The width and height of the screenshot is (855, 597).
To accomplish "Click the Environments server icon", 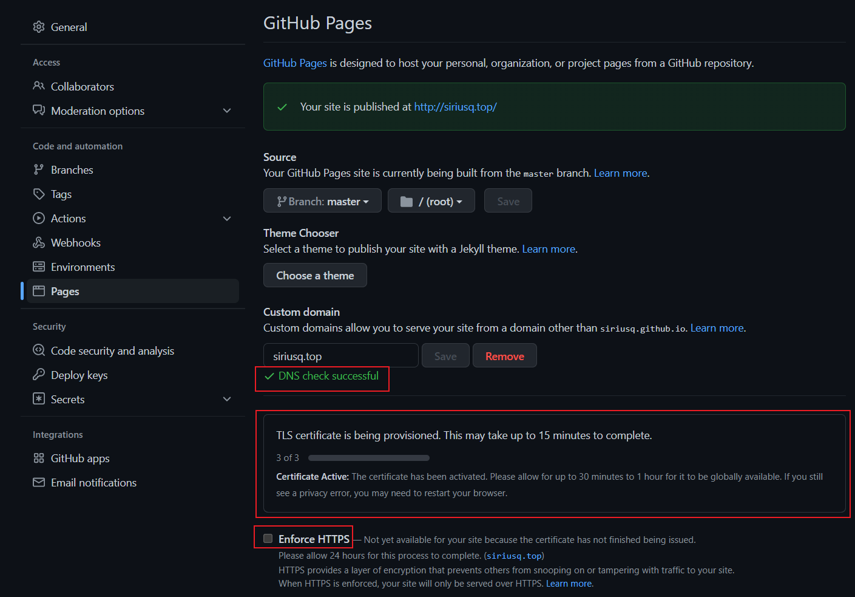I will 39,267.
